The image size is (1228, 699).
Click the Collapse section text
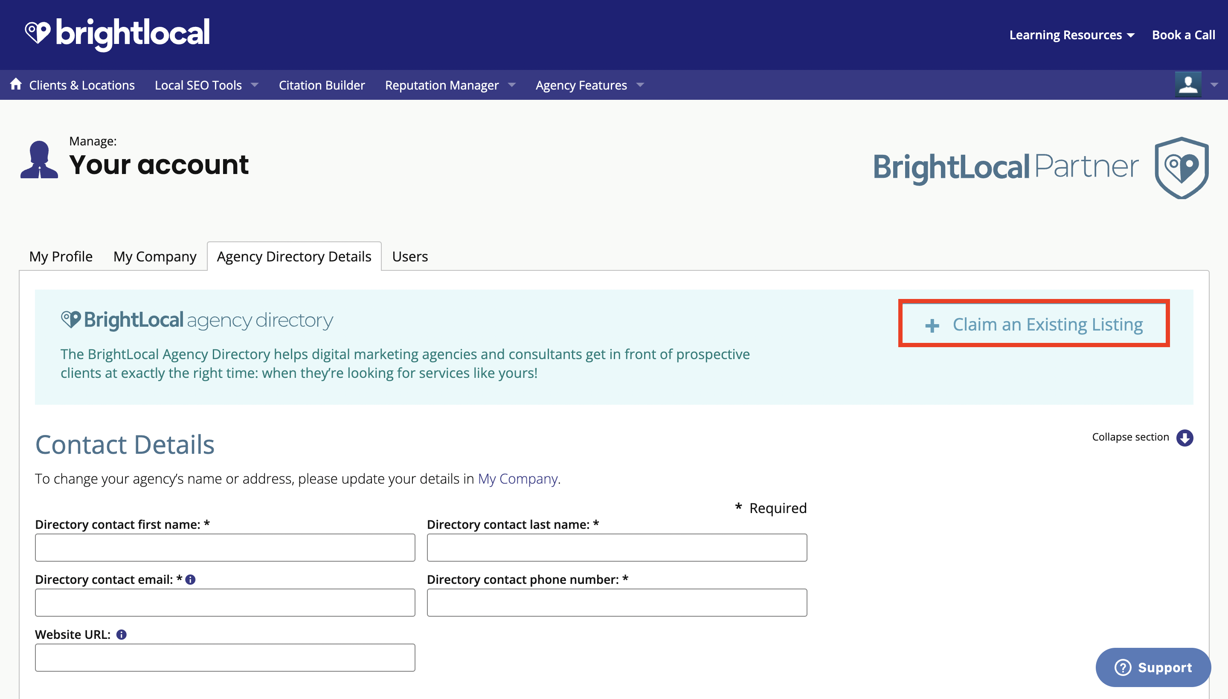[1130, 437]
